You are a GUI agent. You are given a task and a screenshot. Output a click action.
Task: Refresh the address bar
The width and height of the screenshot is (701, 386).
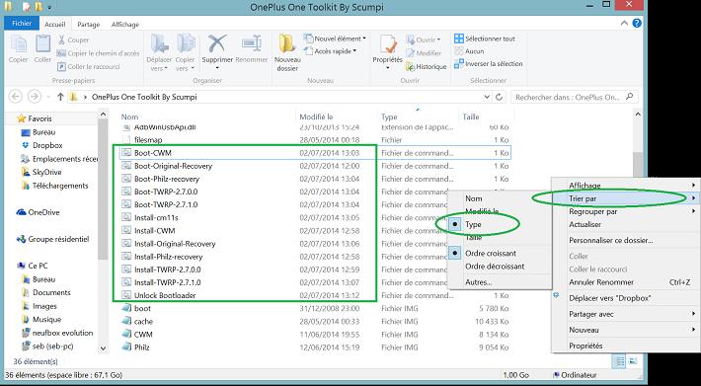(499, 97)
